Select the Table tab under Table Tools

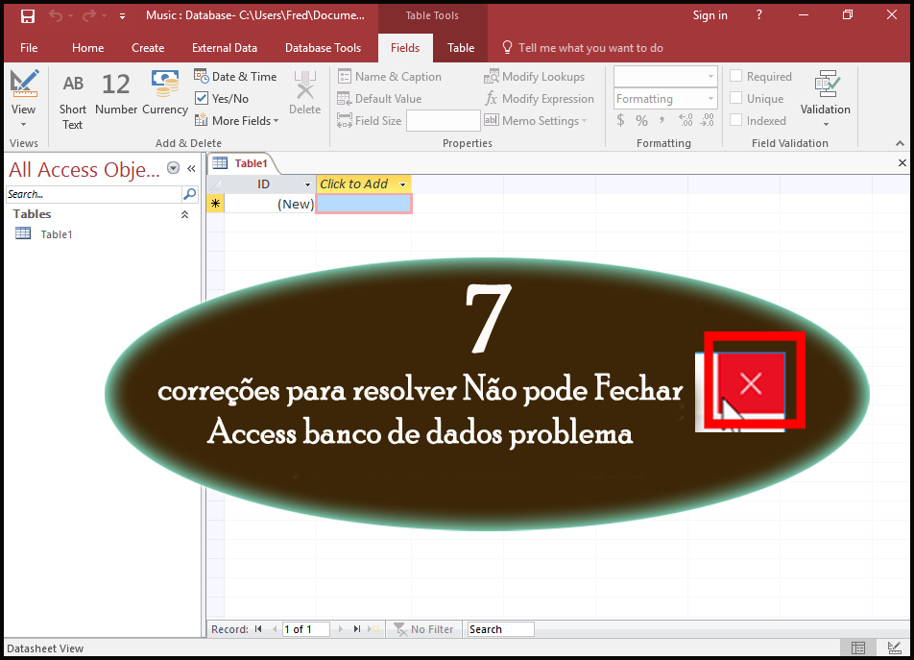point(460,47)
